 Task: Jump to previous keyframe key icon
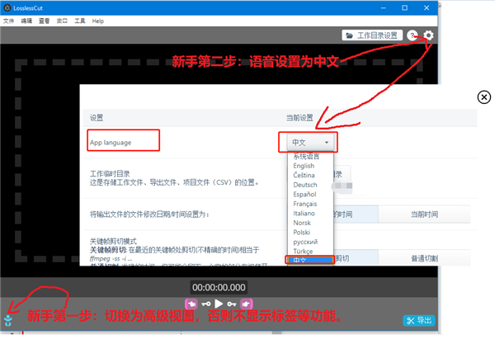(x=206, y=304)
